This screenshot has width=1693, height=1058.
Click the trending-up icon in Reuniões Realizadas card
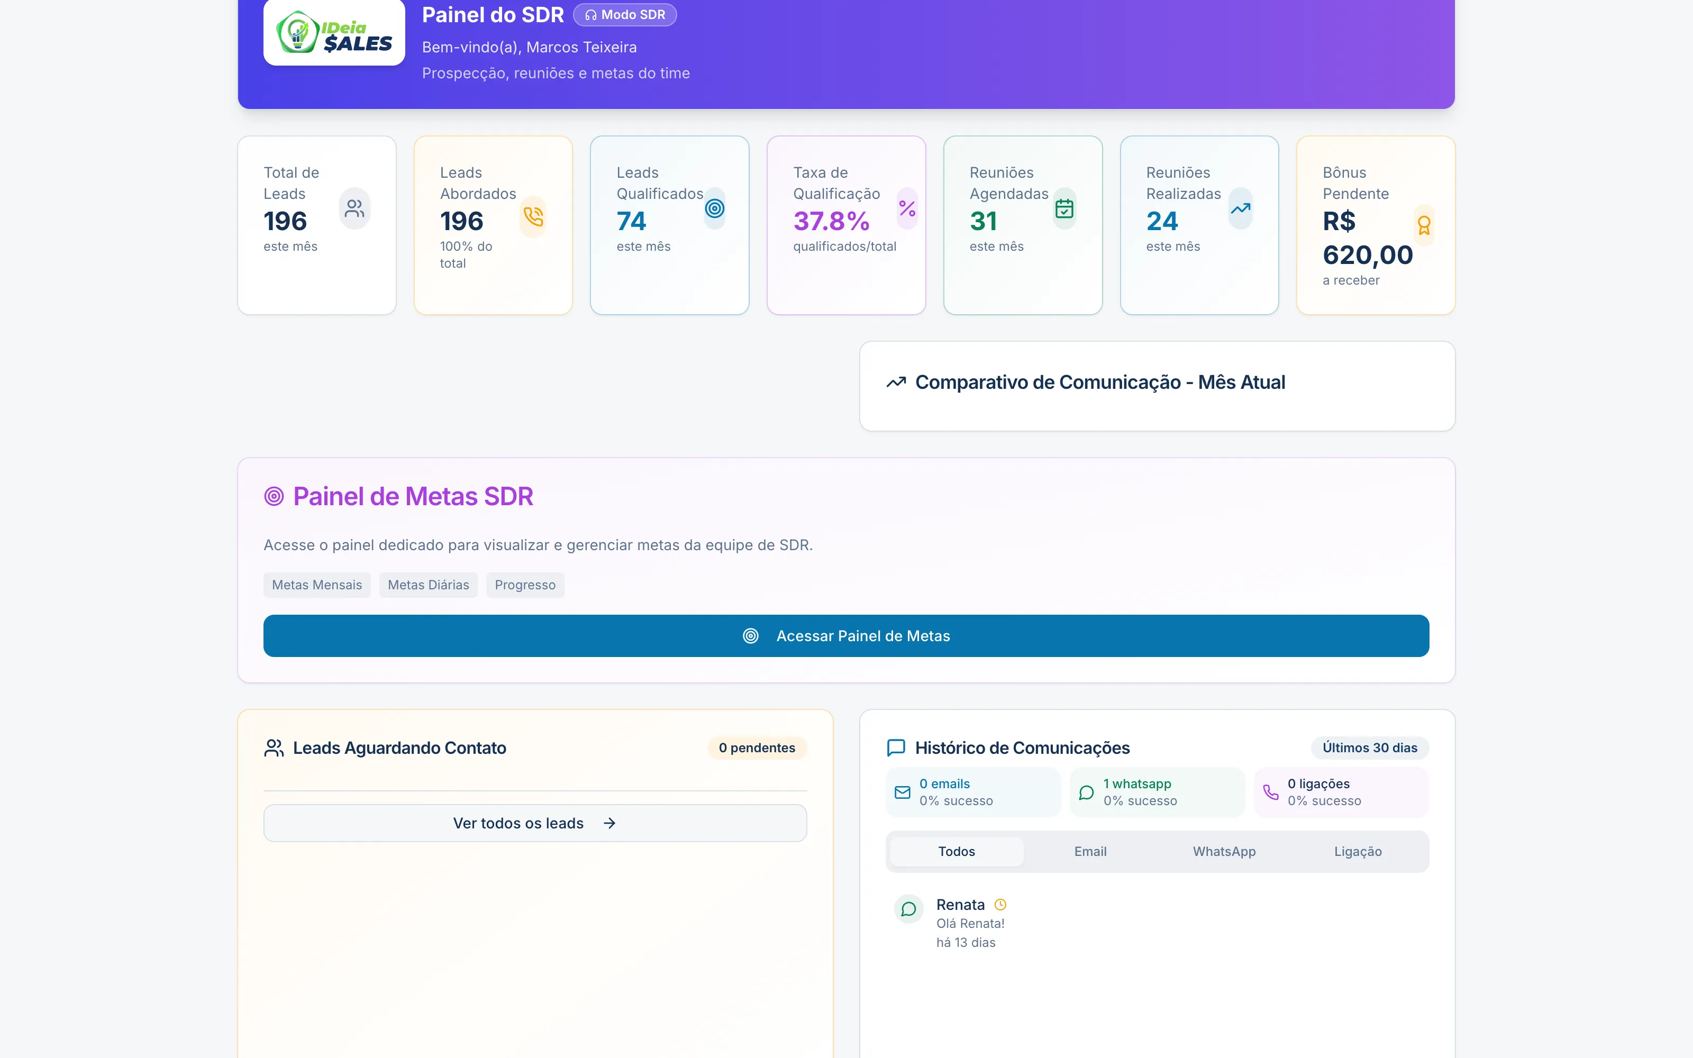point(1240,208)
